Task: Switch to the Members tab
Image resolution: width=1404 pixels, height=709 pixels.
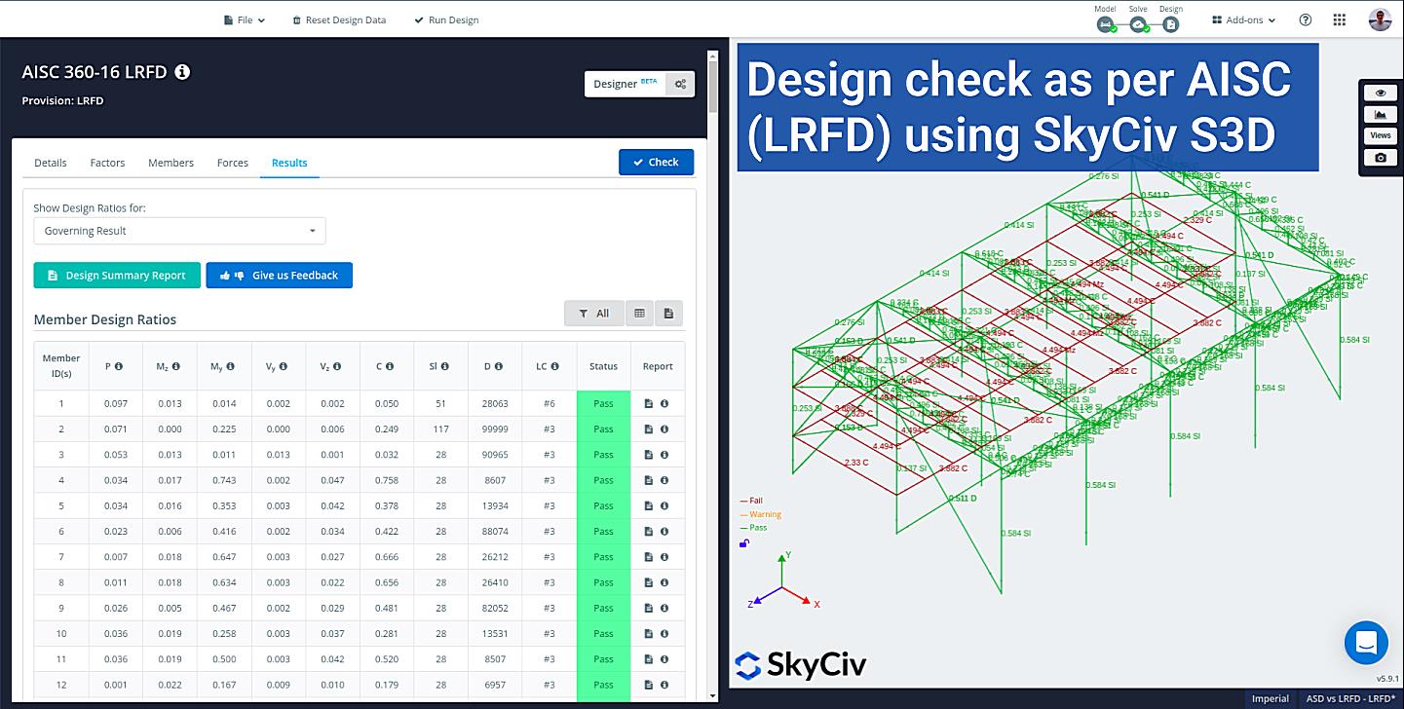Action: pyautogui.click(x=171, y=163)
